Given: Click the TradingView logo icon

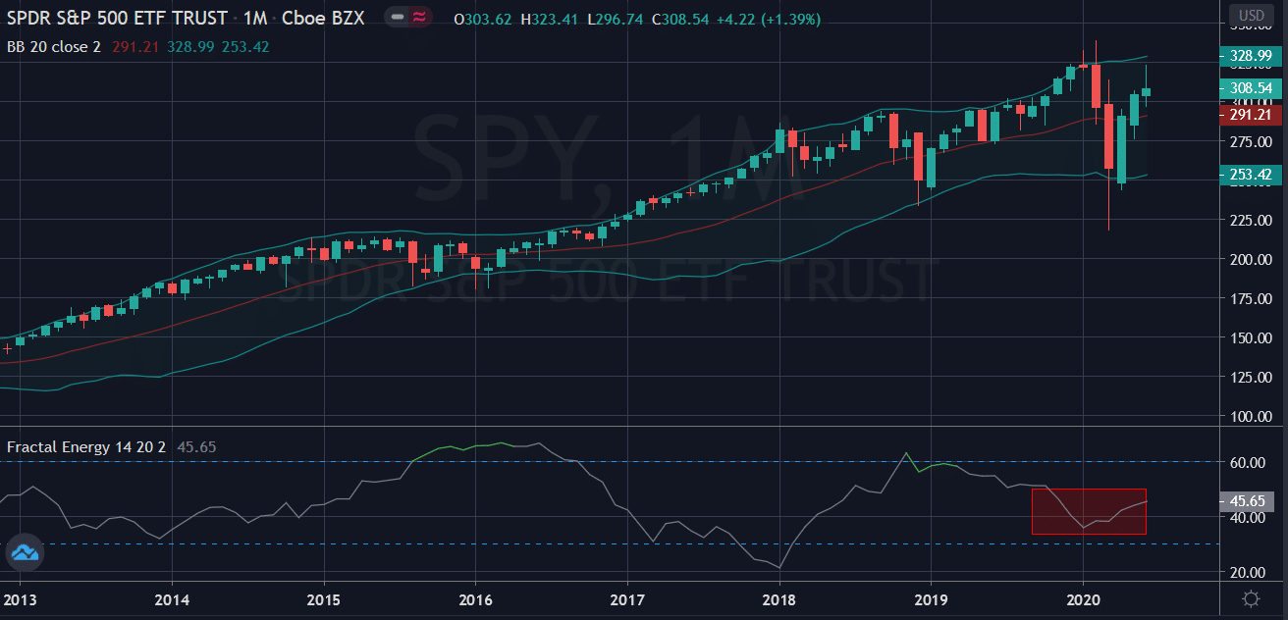Looking at the screenshot, I should [x=25, y=553].
